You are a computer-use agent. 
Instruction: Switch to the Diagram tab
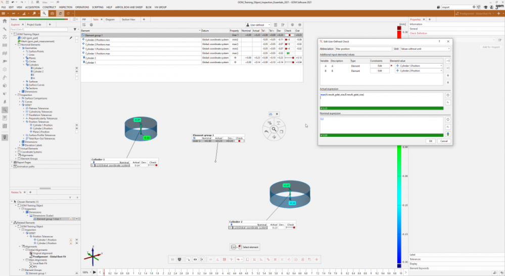(x=110, y=20)
